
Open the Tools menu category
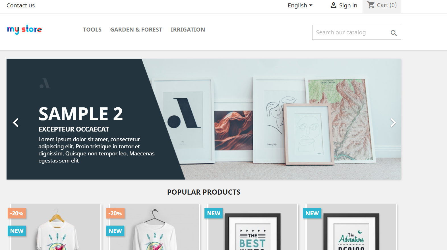coord(92,30)
